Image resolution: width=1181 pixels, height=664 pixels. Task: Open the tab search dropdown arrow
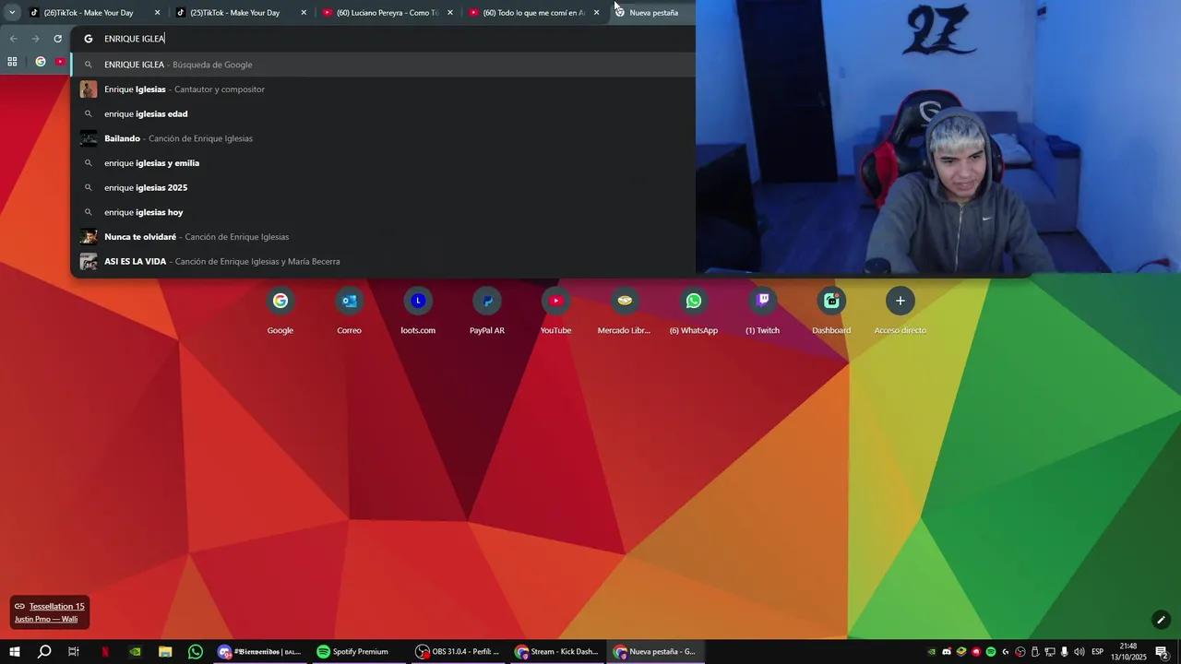(x=12, y=12)
